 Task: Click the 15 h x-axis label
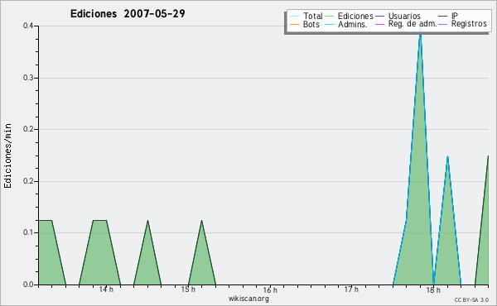tap(188, 289)
